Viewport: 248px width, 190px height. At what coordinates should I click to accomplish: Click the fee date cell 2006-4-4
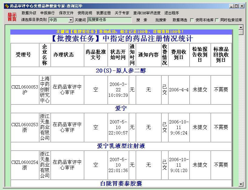point(179,90)
